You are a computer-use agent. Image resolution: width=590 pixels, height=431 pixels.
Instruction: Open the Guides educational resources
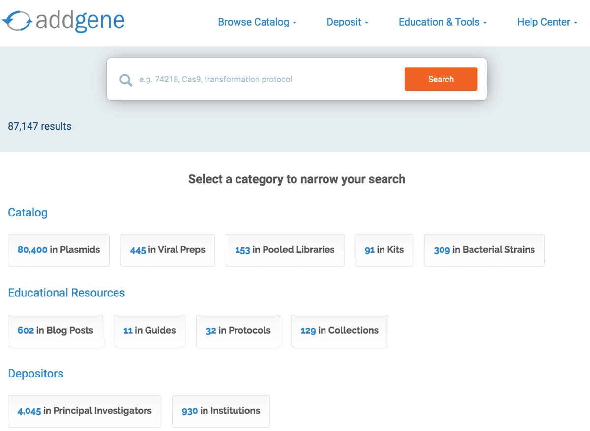click(149, 330)
